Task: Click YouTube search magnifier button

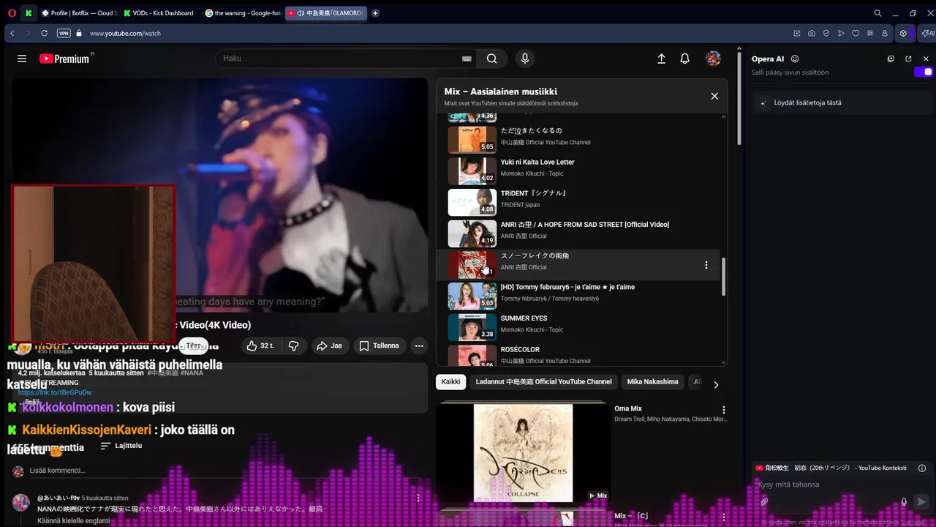Action: [492, 59]
